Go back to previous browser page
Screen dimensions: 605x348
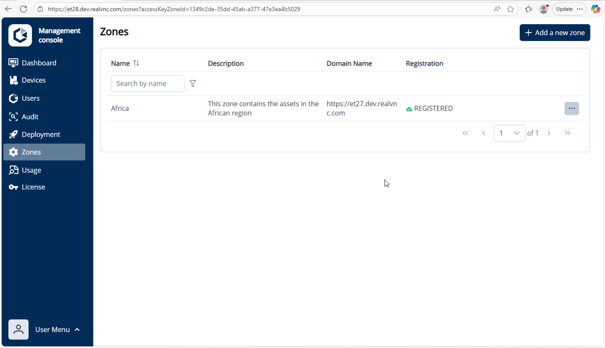8,9
